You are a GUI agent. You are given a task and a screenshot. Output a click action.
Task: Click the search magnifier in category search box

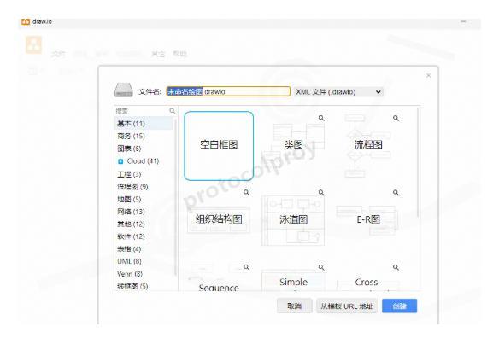click(172, 111)
